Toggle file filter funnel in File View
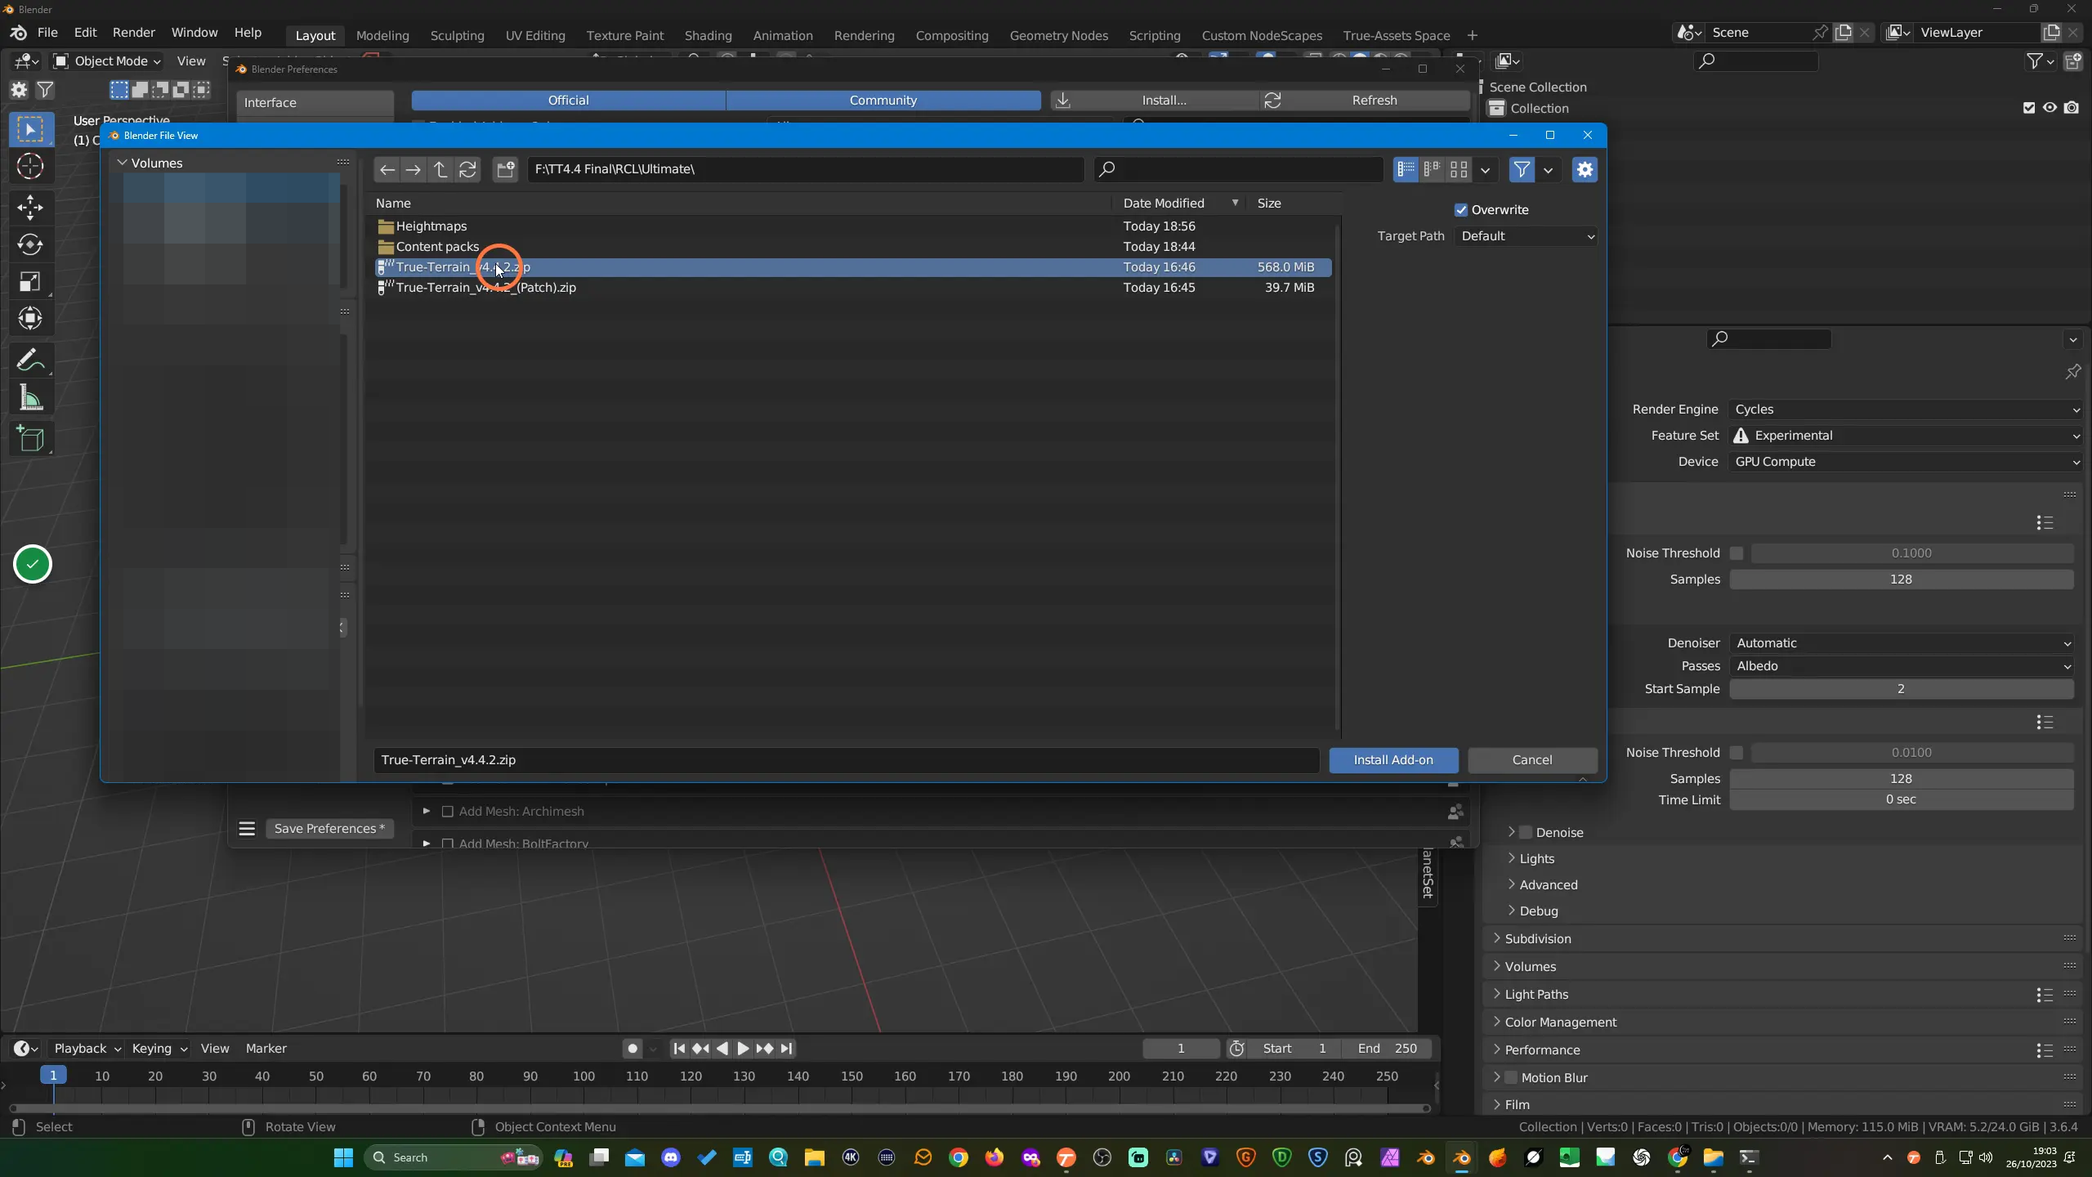The width and height of the screenshot is (2092, 1177). click(x=1522, y=169)
